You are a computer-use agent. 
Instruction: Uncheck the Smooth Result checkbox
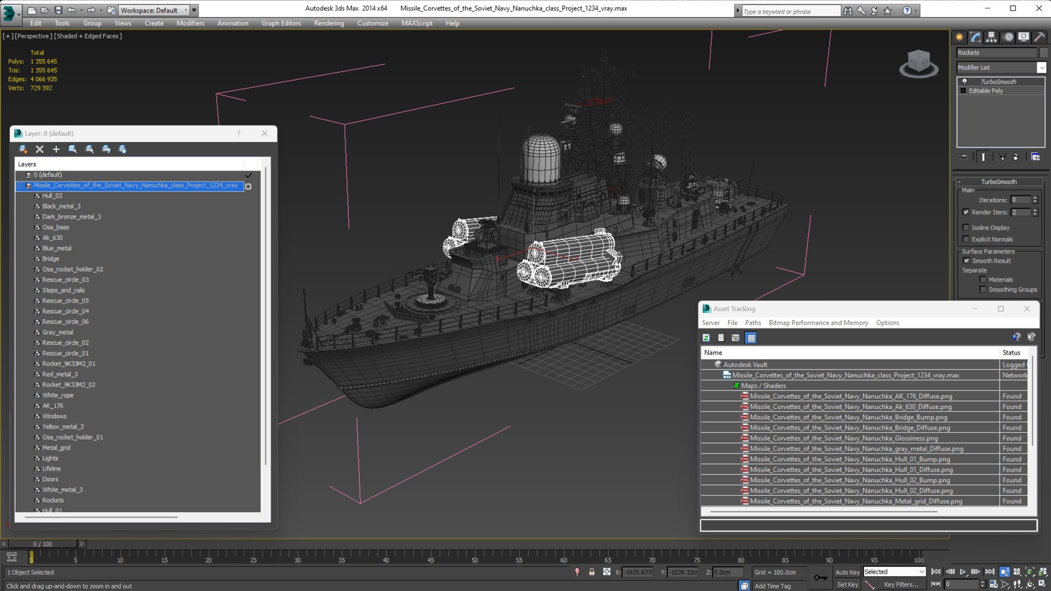tap(966, 261)
